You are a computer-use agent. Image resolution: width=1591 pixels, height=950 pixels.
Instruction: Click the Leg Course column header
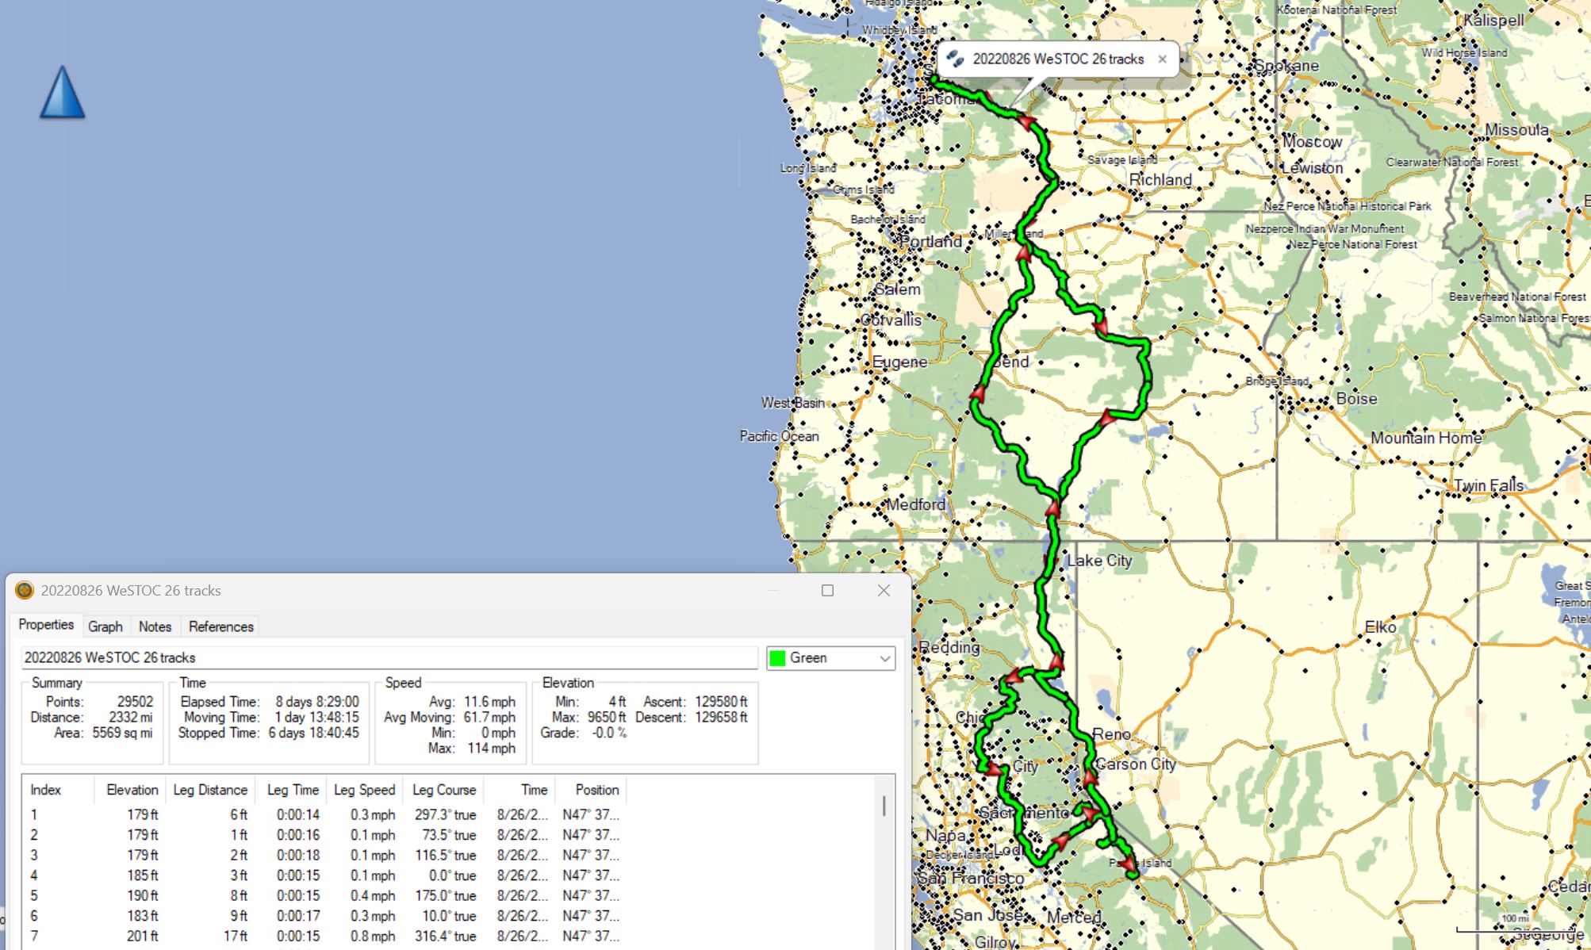[x=443, y=790]
